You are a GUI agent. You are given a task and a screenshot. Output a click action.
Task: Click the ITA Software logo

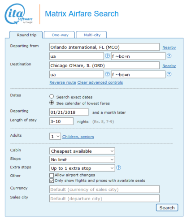(18, 14)
